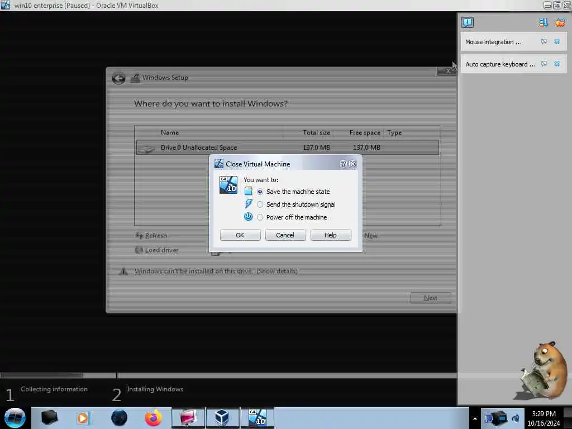The image size is (572, 429).
Task: Open the black box app in taskbar
Action: click(x=49, y=417)
